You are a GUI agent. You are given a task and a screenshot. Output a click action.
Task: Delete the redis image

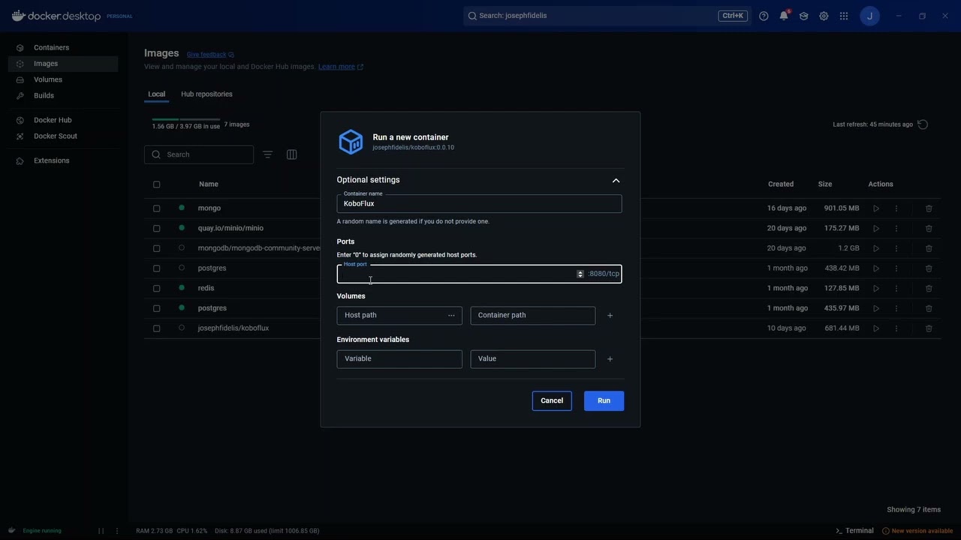pyautogui.click(x=929, y=288)
